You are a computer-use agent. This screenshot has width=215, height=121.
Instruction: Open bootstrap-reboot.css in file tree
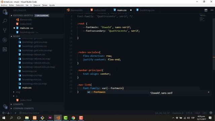[x=34, y=54]
